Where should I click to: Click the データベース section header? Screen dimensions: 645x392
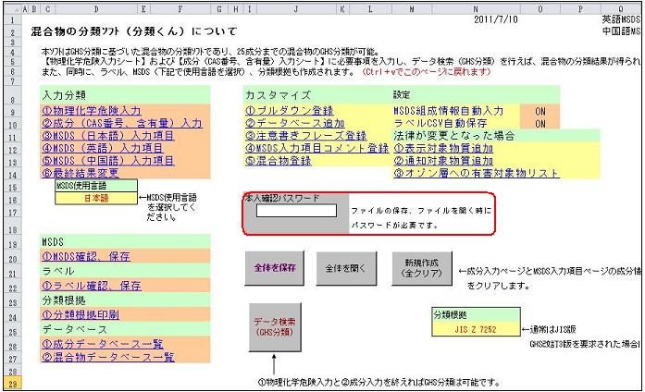126,329
